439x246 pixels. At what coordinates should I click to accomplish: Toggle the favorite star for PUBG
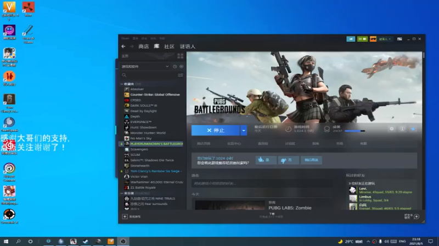[413, 129]
